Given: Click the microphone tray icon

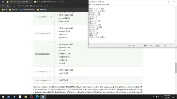Looking at the screenshot, I should (x=156, y=97).
